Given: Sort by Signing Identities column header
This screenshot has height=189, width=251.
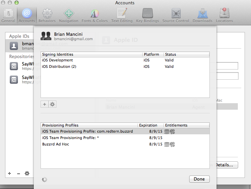Looking at the screenshot, I should click(x=92, y=54).
